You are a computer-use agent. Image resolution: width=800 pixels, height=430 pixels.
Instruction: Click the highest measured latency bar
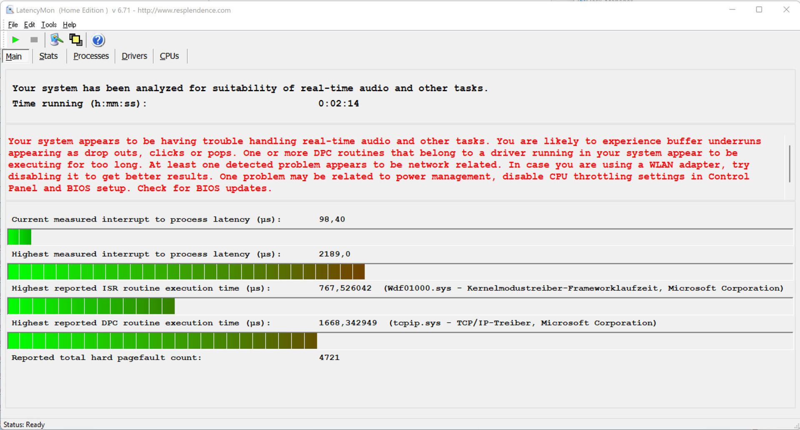[x=186, y=272]
